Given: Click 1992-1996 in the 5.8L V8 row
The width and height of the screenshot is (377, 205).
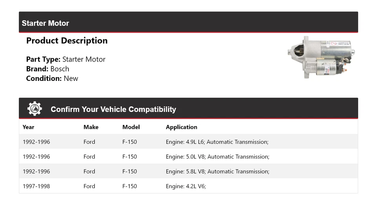Looking at the screenshot, I should click(x=36, y=172).
